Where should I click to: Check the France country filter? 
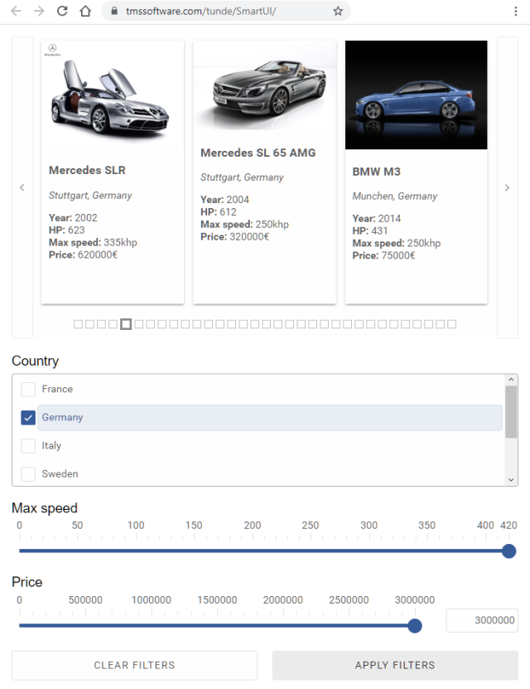(27, 389)
